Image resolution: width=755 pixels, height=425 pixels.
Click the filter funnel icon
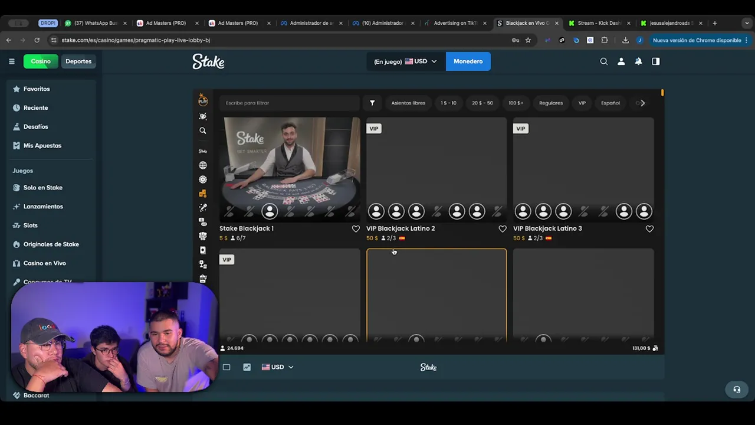coord(372,103)
